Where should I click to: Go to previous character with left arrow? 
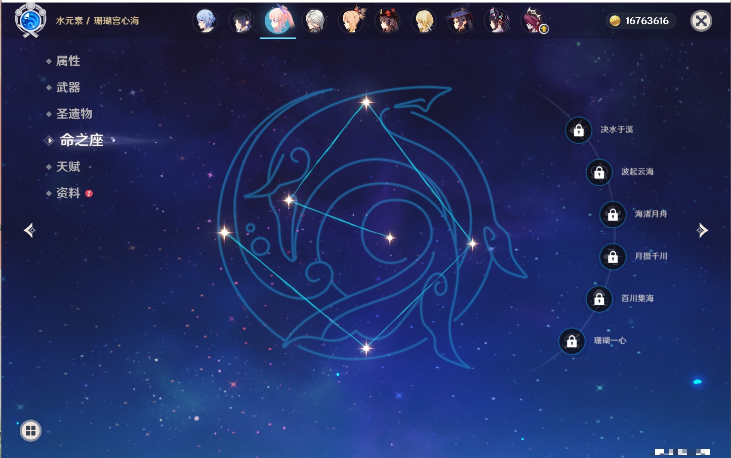pos(29,230)
